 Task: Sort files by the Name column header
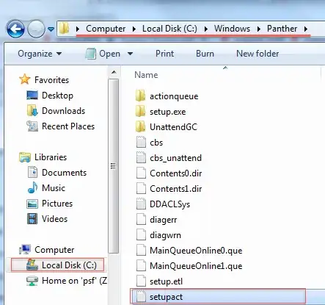(x=146, y=75)
